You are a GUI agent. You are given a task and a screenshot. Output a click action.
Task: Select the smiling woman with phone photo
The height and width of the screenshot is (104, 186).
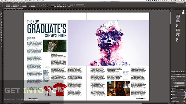pos(118,89)
